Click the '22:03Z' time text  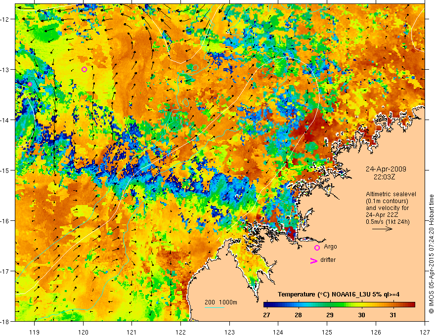[384, 177]
